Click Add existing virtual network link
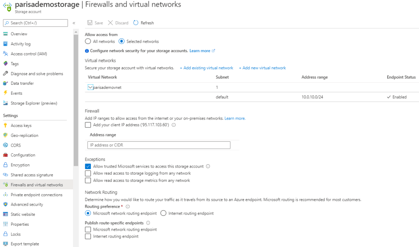 [206, 68]
